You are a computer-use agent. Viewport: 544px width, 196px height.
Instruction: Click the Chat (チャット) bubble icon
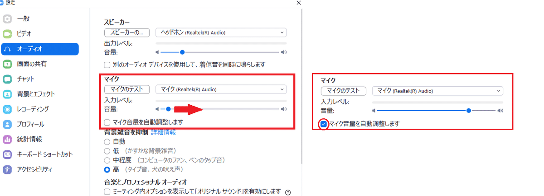coord(7,79)
